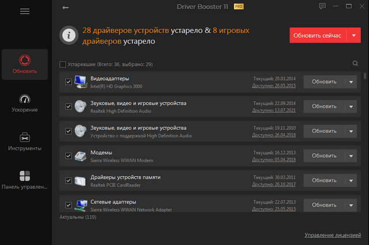The height and width of the screenshot is (245, 369).
Task: Open Инструменты in sidebar
Action: tap(25, 141)
